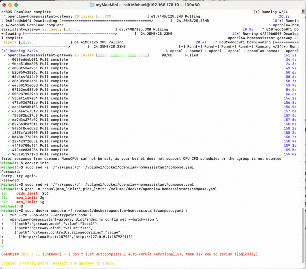Click the grep -n 'cpus|mem_limit|pids_limit' command
Viewport: 306px width, 269px height.
[121, 189]
